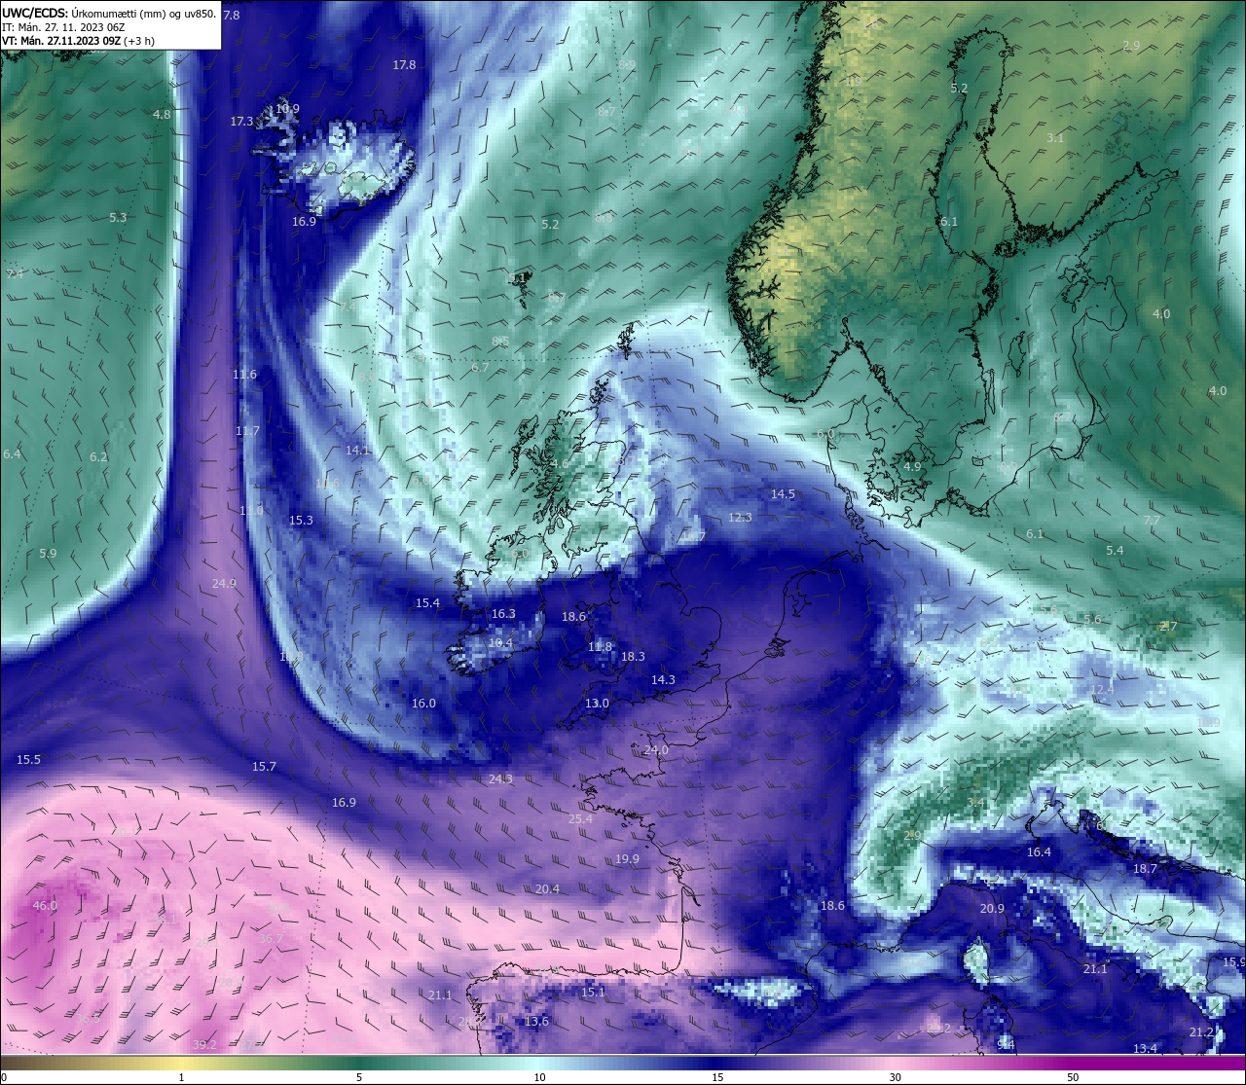Click the 19.9 value on the map
Image resolution: width=1246 pixels, height=1085 pixels.
click(627, 859)
